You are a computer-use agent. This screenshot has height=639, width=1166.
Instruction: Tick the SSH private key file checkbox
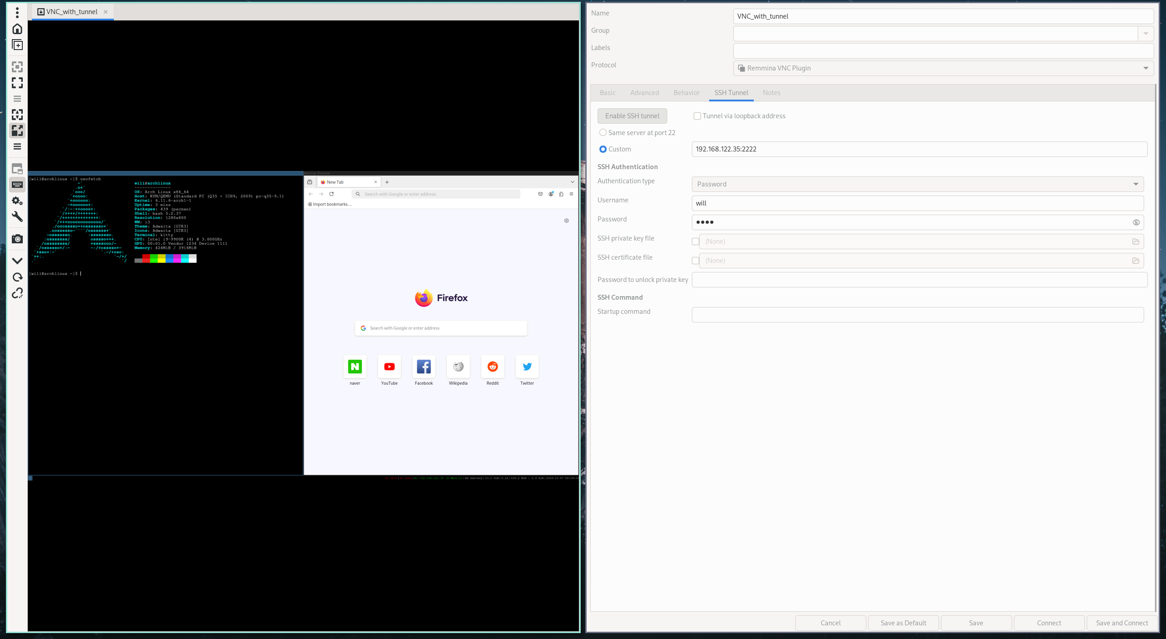[695, 242]
